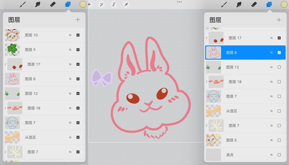
Task: Select 波点 dots thumbnail in right panel
Action: [x=214, y=155]
